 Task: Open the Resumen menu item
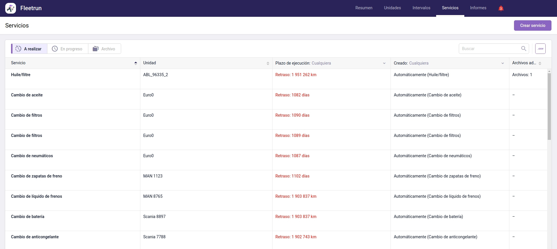[363, 8]
